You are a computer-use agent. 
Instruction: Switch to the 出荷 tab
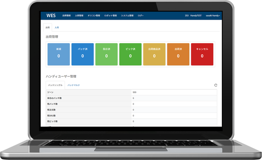[x=48, y=28]
